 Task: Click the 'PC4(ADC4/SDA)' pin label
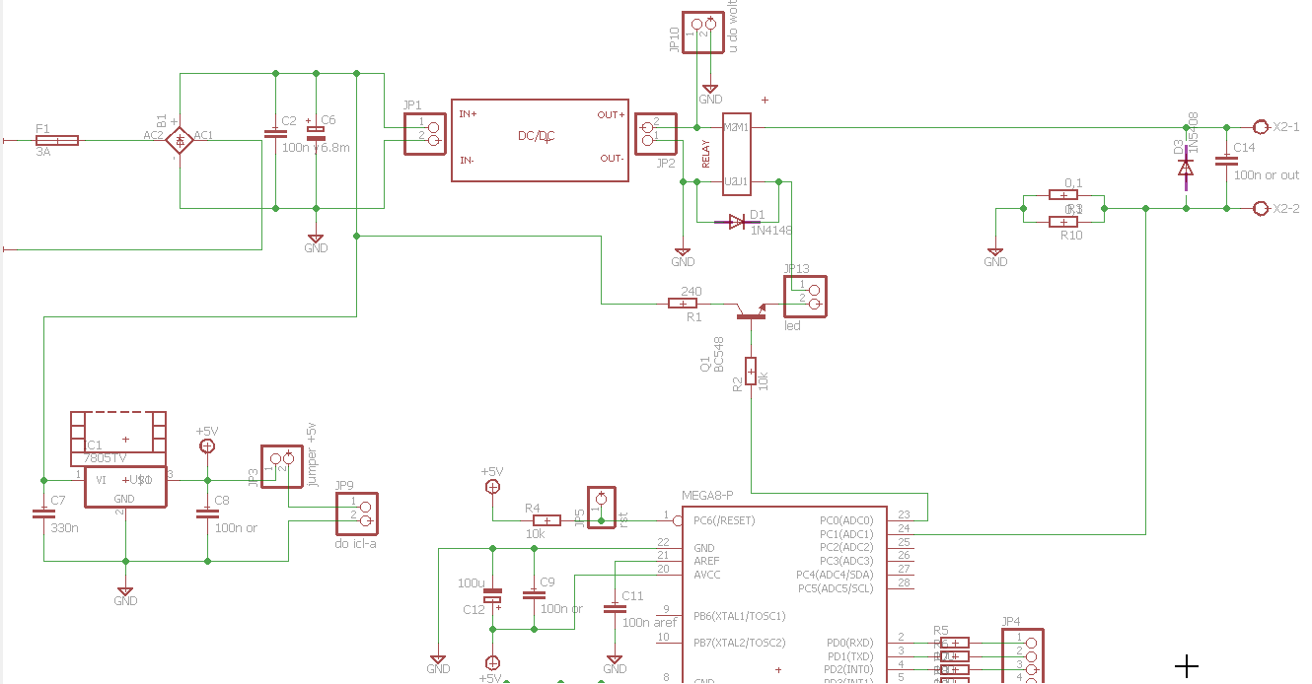tap(835, 575)
